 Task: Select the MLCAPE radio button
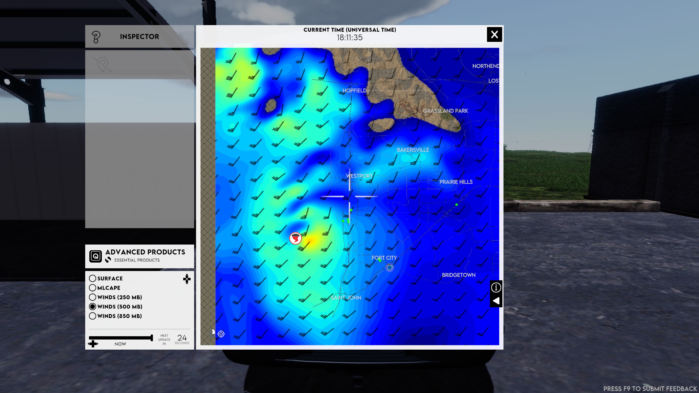[93, 288]
